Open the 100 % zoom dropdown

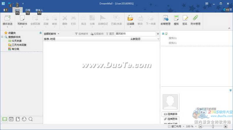(x=191, y=127)
